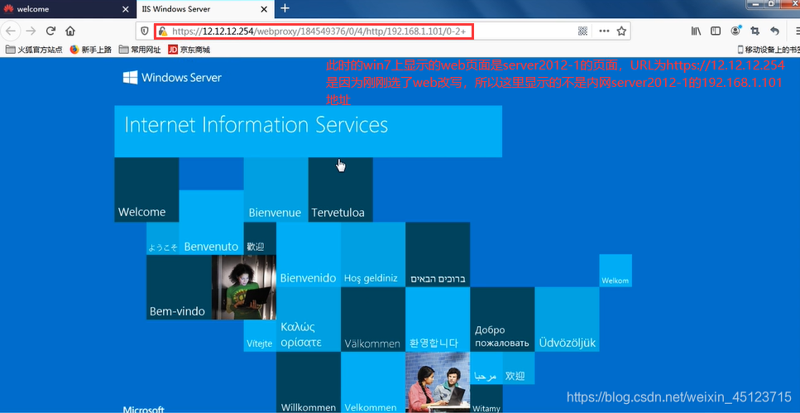Click the ようこそ tile
800x413 pixels.
click(x=163, y=238)
